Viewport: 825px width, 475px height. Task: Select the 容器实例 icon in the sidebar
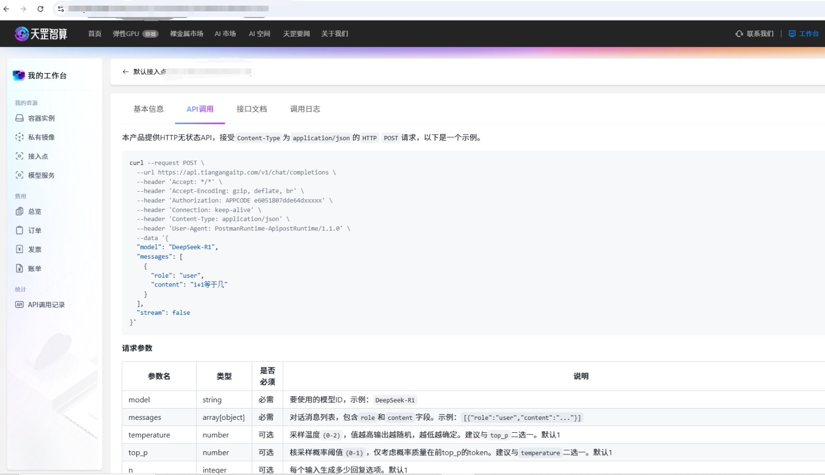point(19,118)
